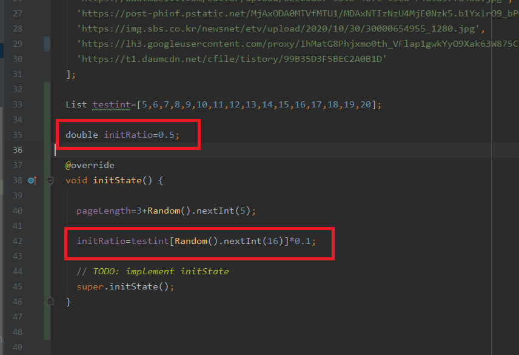Click the closing brace on line 46
The width and height of the screenshot is (519, 355).
point(68,302)
